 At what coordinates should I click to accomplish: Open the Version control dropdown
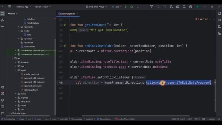click(42, 7)
